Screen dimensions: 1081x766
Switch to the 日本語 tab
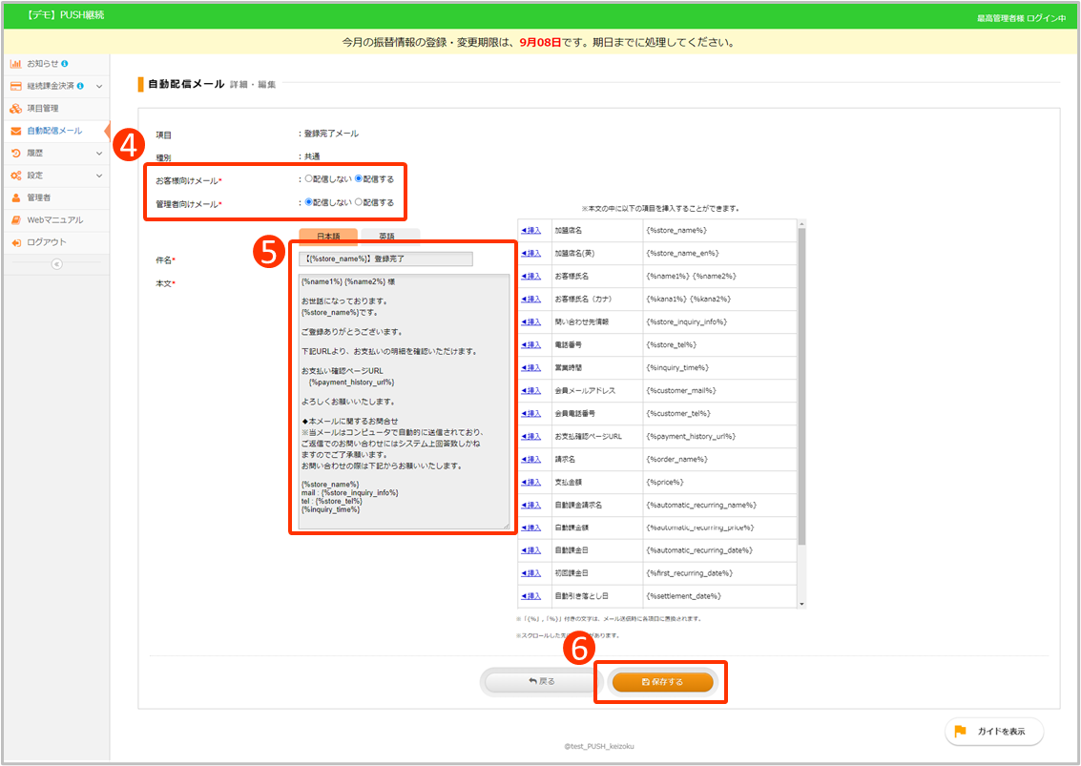coord(327,237)
